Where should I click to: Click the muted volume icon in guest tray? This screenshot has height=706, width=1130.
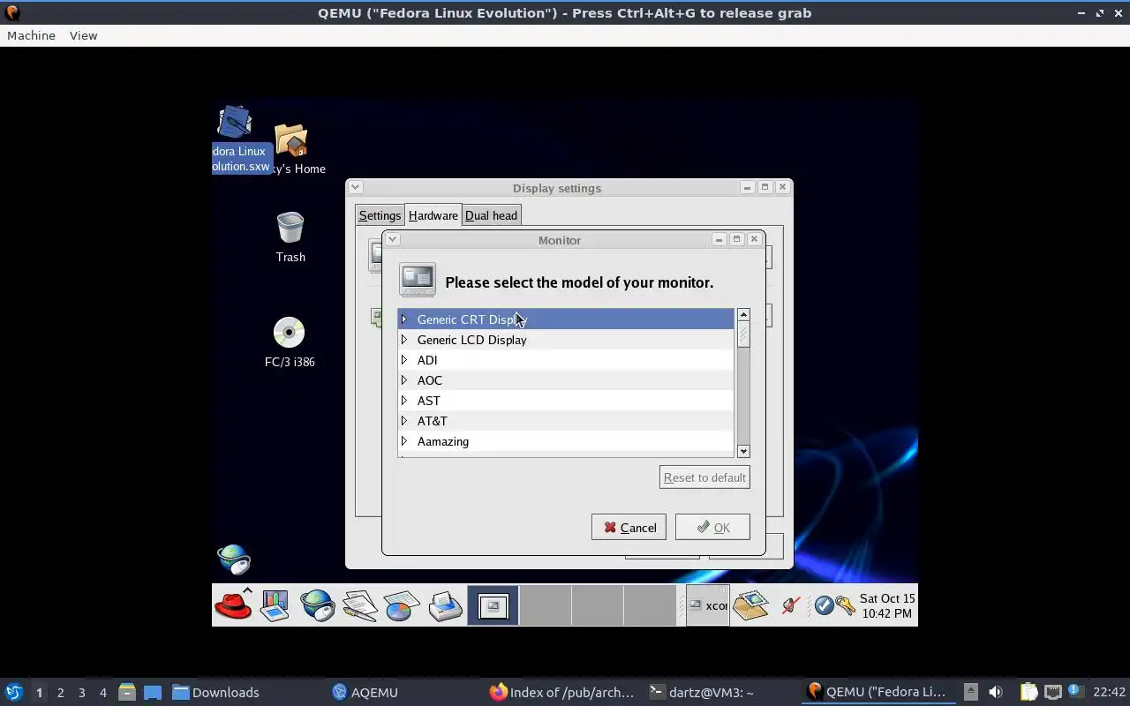pos(791,605)
